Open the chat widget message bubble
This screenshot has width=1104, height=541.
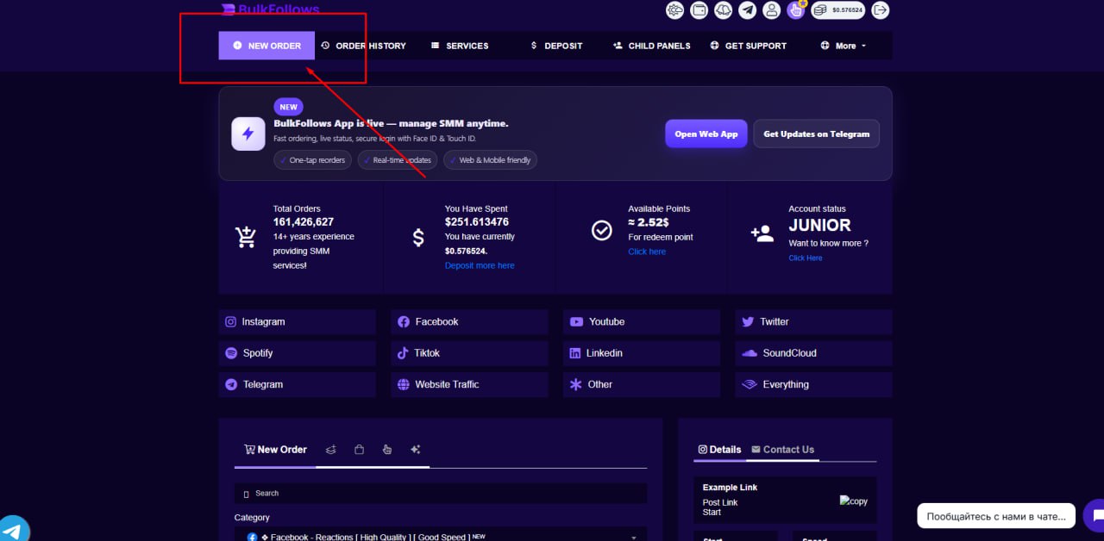996,517
